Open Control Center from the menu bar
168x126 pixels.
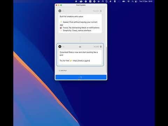136,1
